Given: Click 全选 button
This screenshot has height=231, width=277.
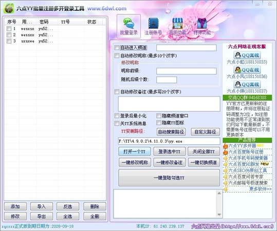Looking at the screenshot, I should coord(68,216).
